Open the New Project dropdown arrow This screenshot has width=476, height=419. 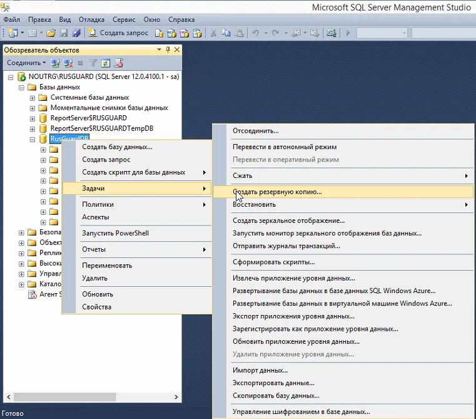click(x=22, y=33)
